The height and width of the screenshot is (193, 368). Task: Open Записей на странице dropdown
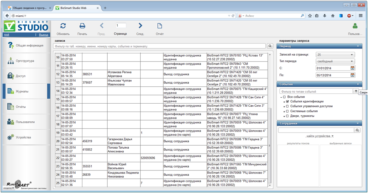(335, 54)
